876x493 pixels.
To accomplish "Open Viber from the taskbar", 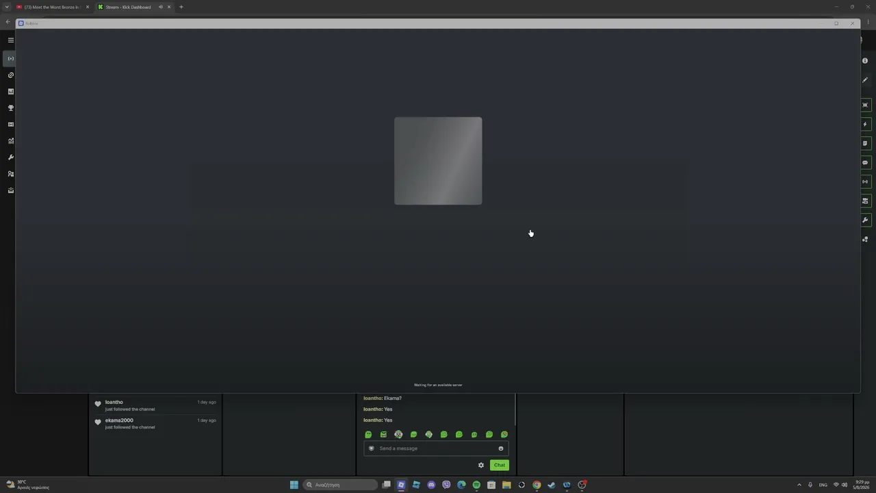I will click(446, 485).
